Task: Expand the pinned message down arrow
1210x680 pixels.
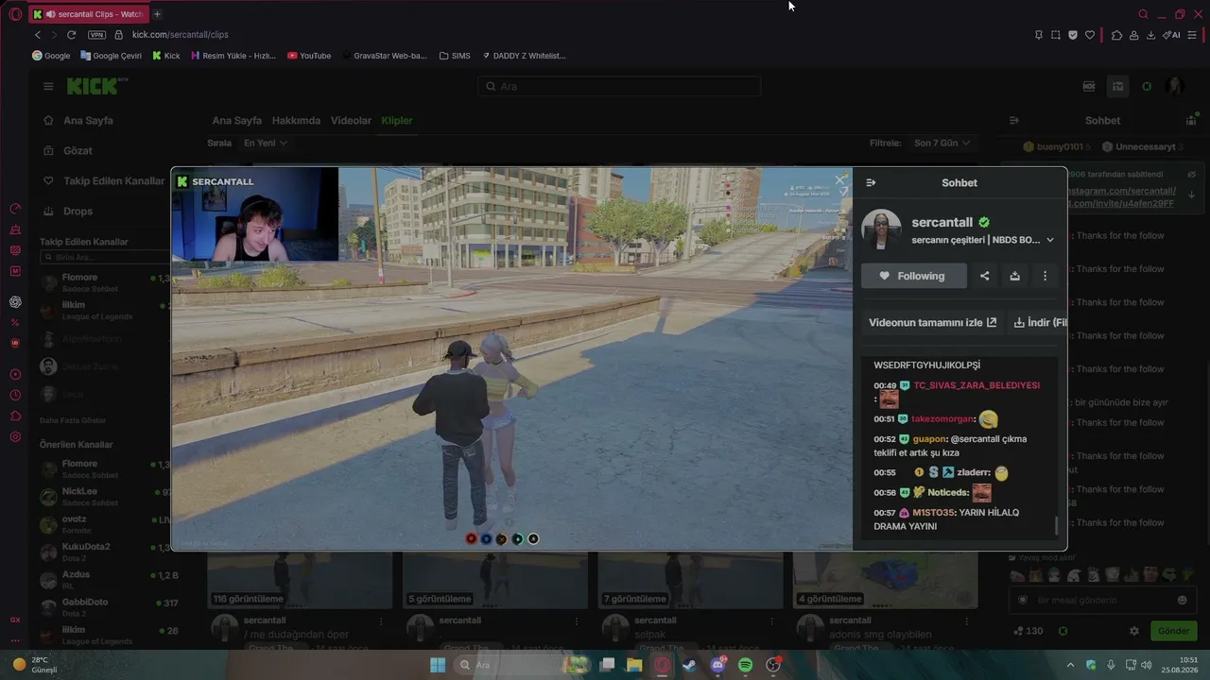Action: [x=1192, y=195]
